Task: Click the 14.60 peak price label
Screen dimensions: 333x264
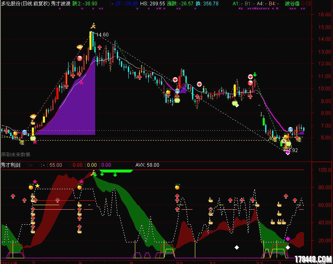Action: pos(103,35)
